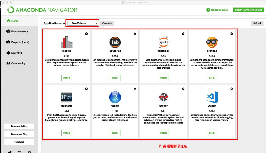Open the YouTube link icon
Screen dimensions: 266x153
19,152
